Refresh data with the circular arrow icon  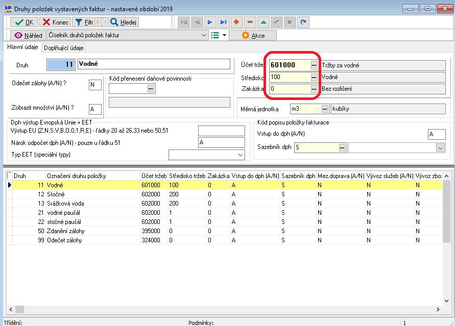303,22
